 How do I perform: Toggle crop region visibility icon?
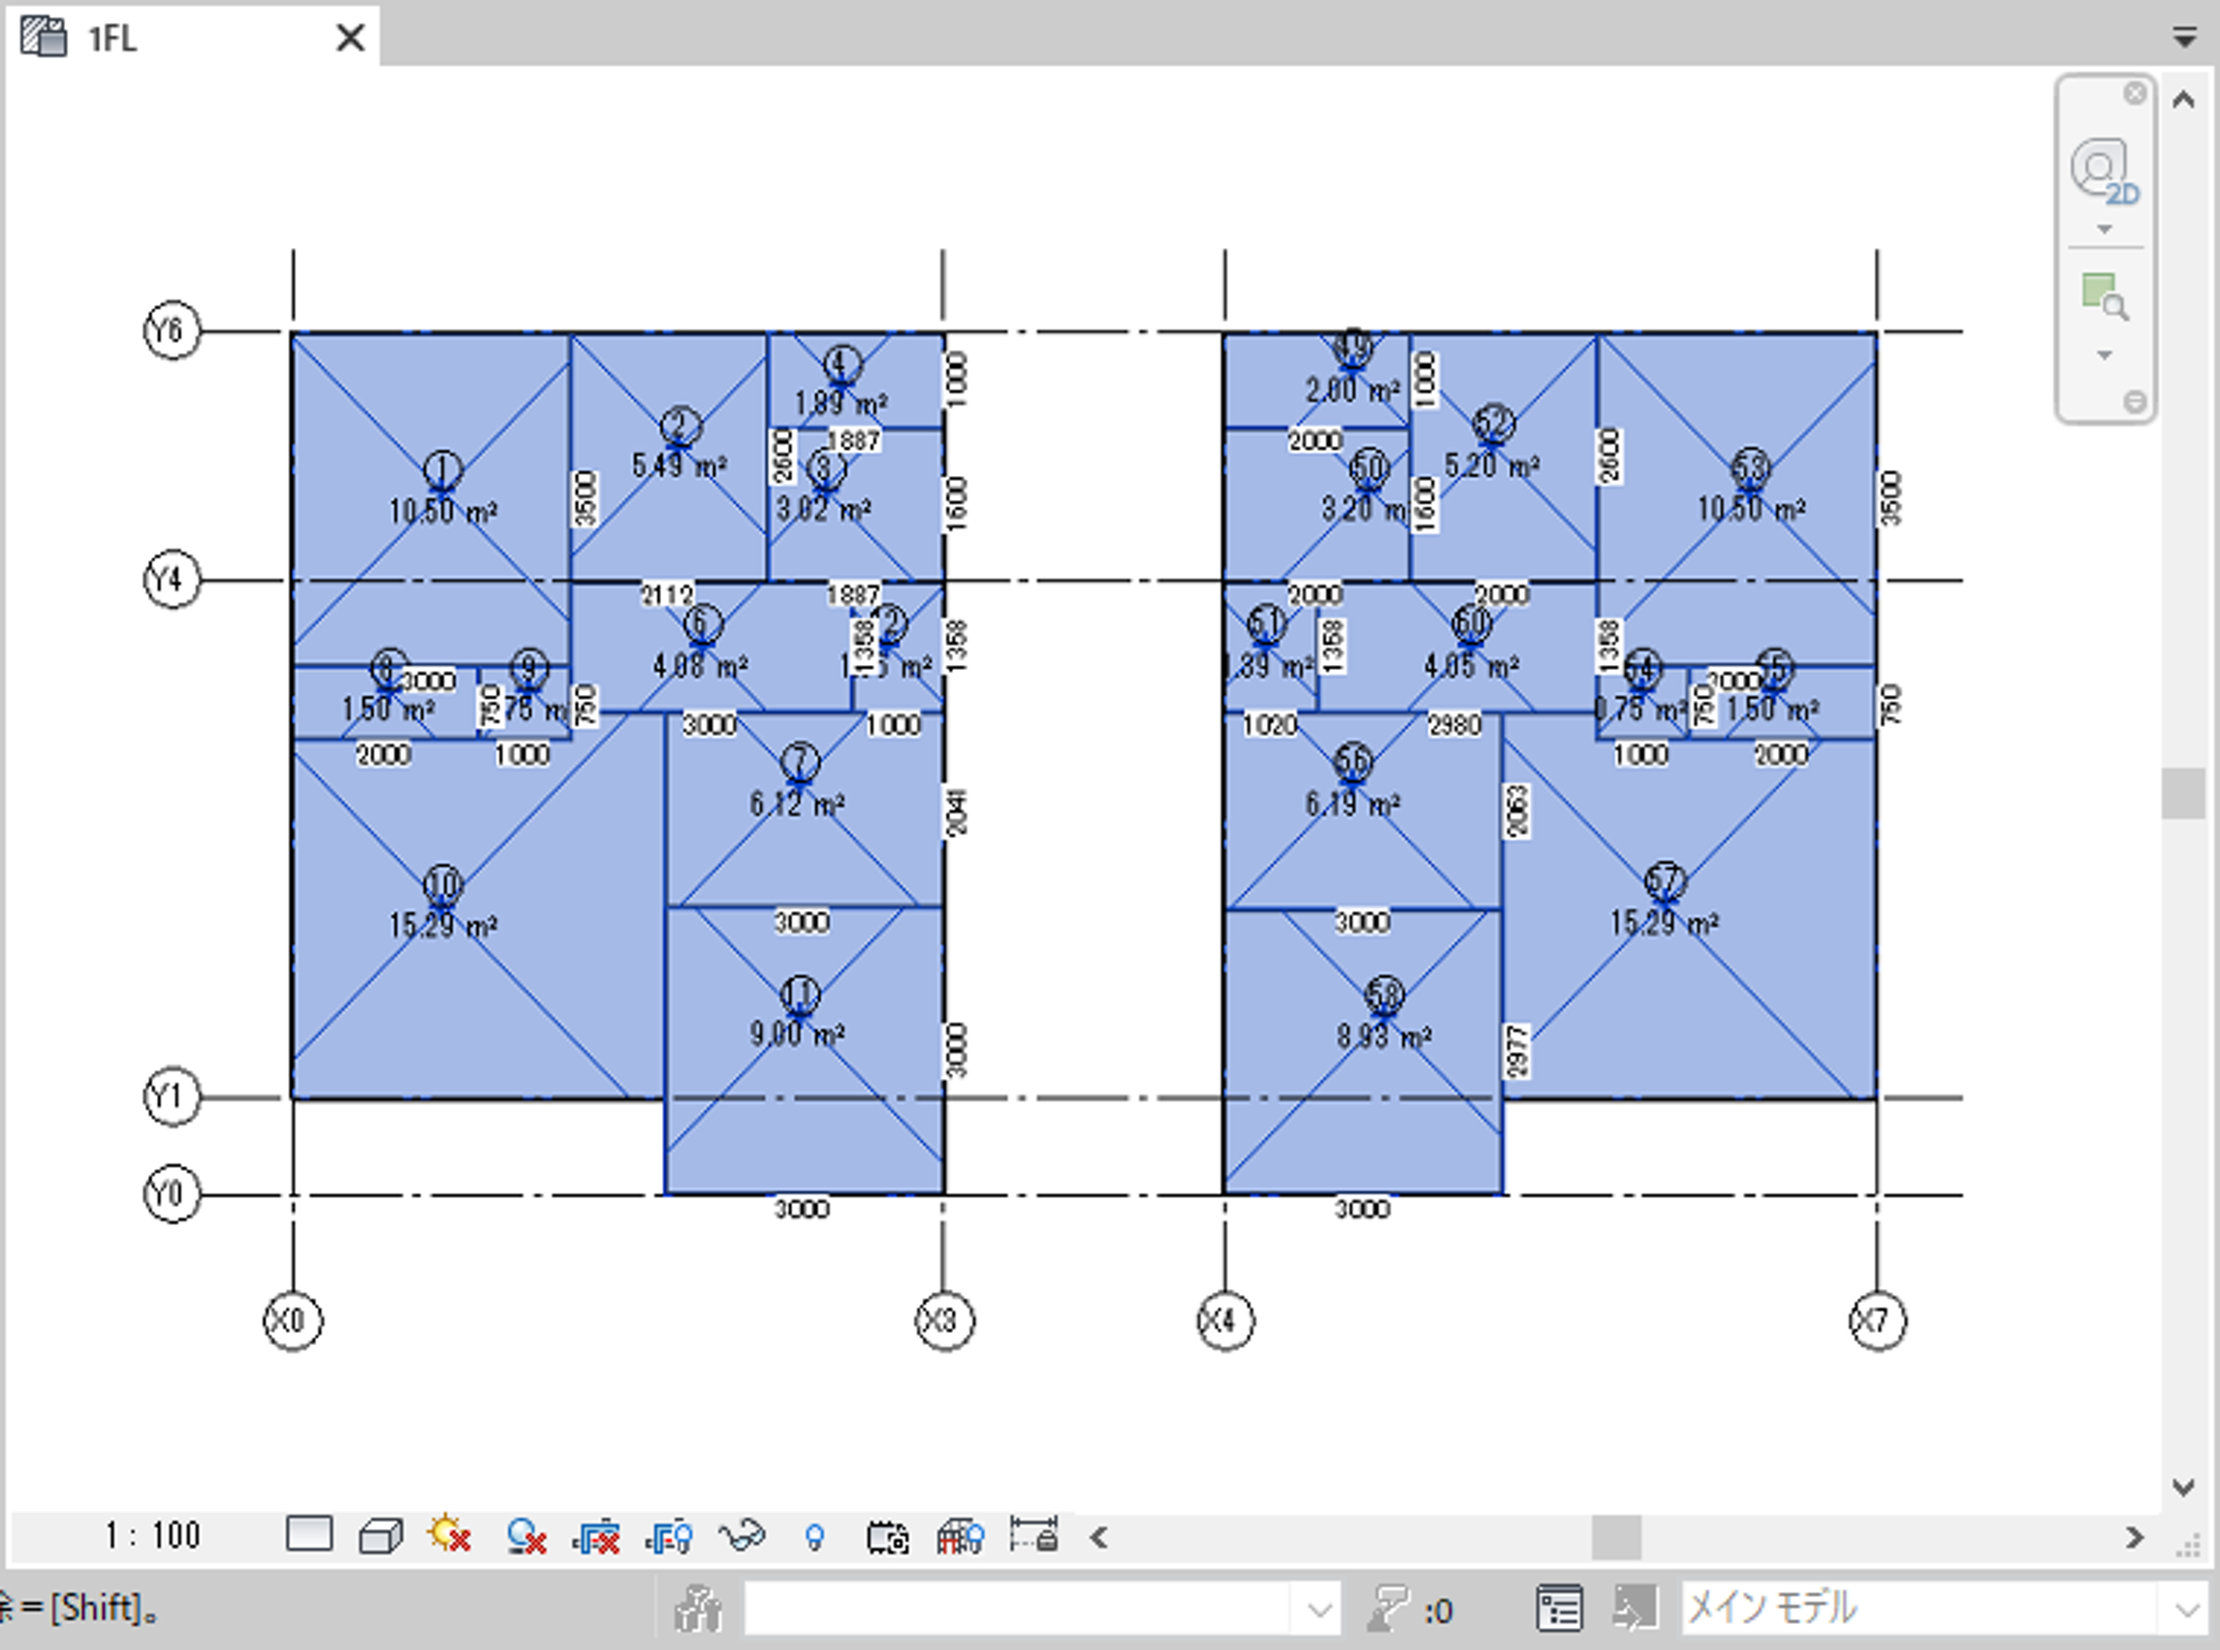pyautogui.click(x=669, y=1537)
